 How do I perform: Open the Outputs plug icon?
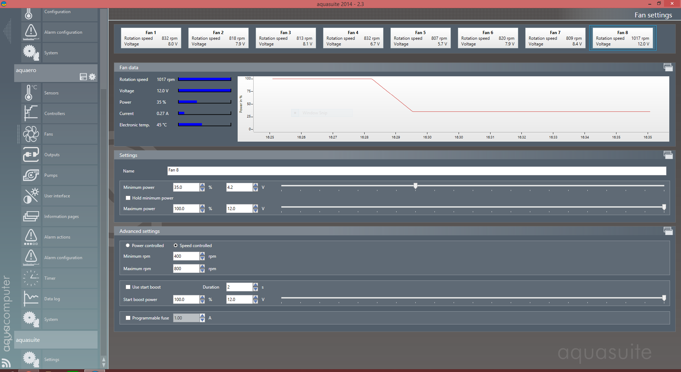31,154
